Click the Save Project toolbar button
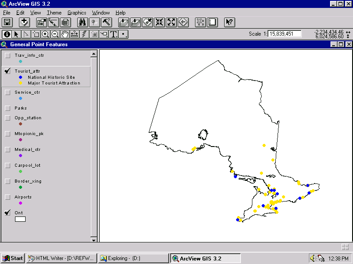 click(x=8, y=22)
